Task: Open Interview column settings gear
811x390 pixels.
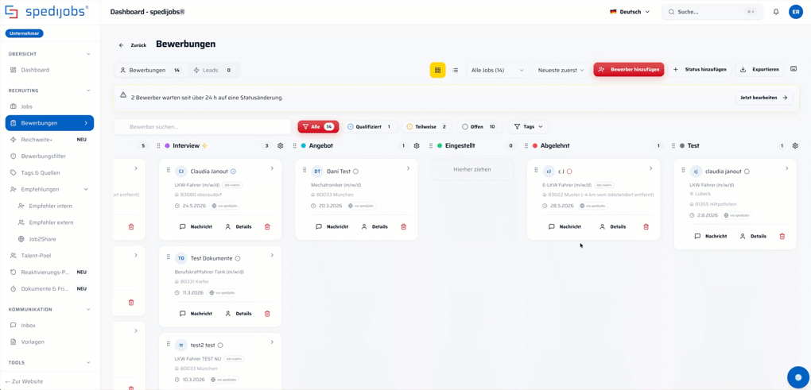Action: (281, 145)
